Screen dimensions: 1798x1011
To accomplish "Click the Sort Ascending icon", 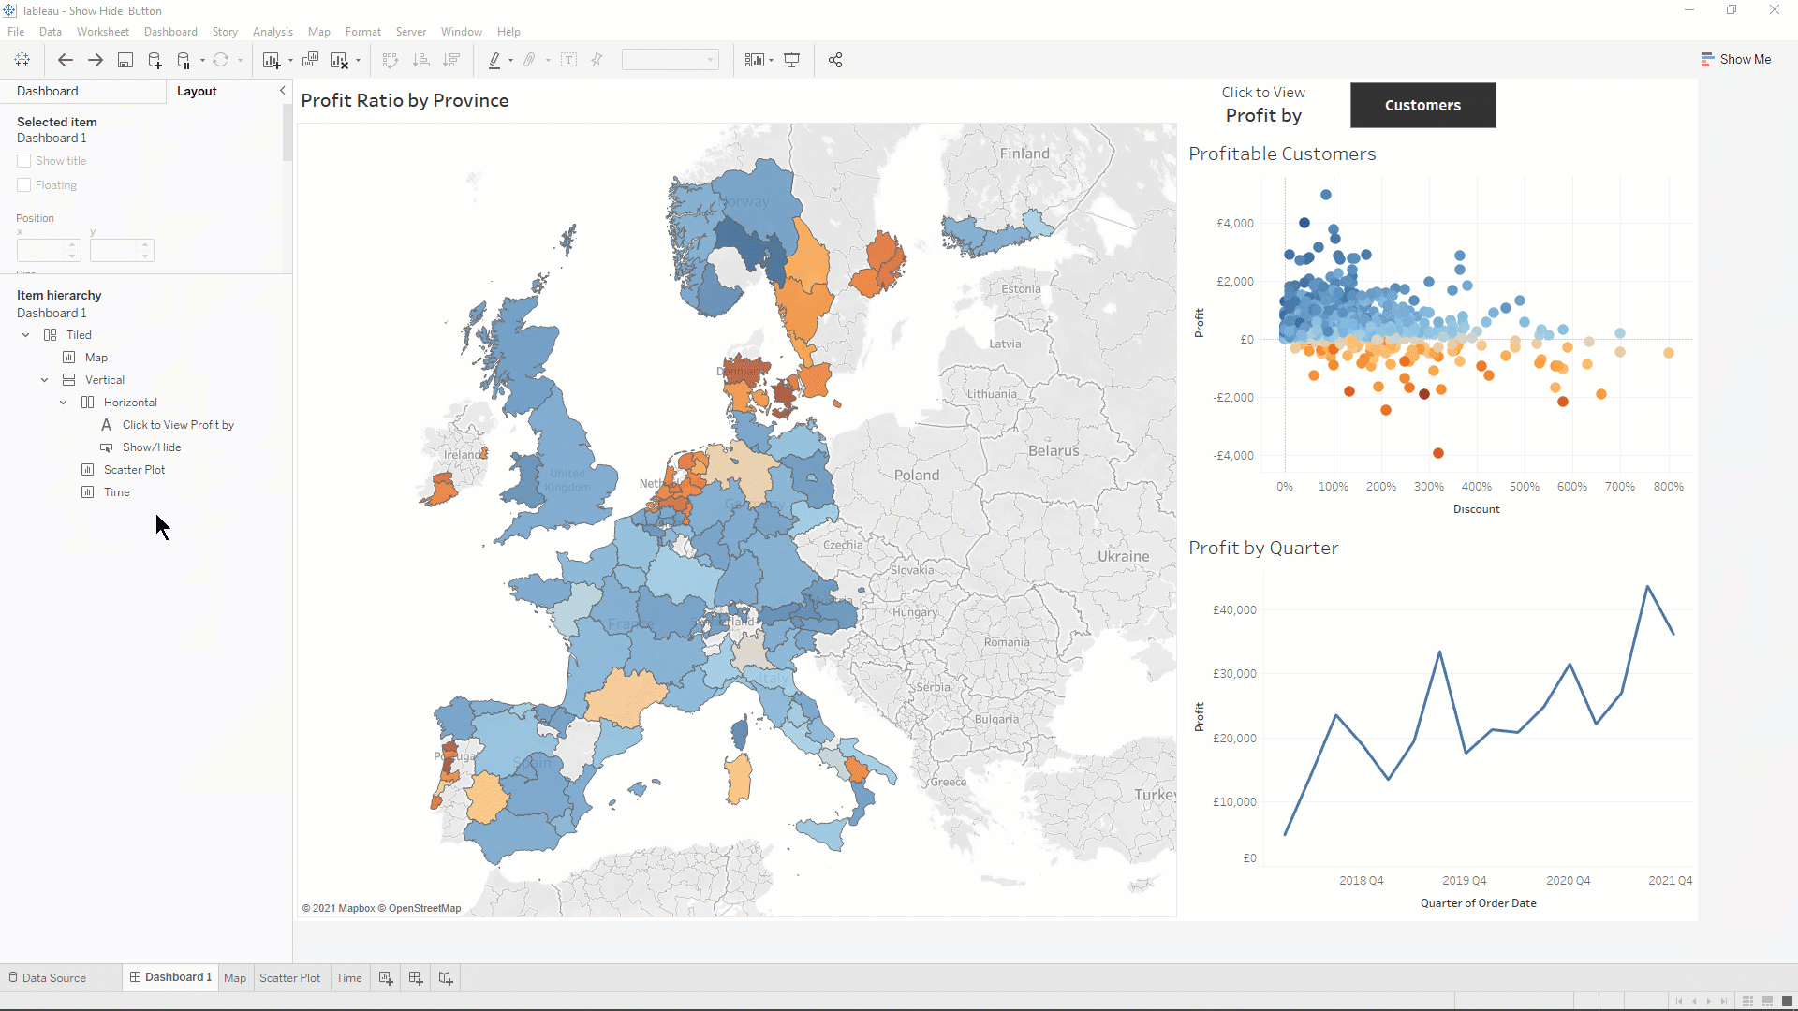I will pos(421,60).
